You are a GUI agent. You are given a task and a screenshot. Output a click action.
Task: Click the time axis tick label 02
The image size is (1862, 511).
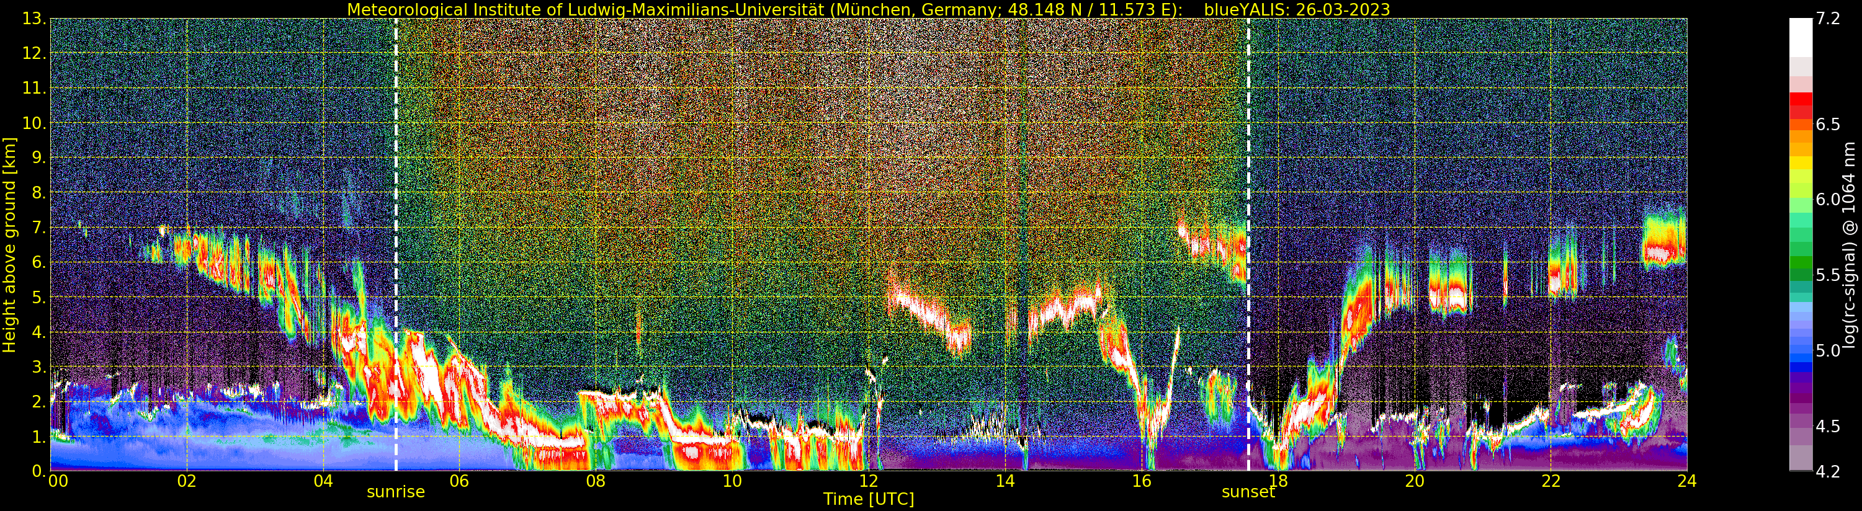tap(187, 481)
